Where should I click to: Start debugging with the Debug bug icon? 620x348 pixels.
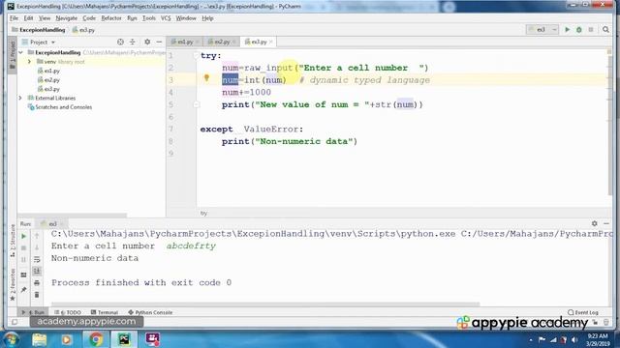coord(579,30)
